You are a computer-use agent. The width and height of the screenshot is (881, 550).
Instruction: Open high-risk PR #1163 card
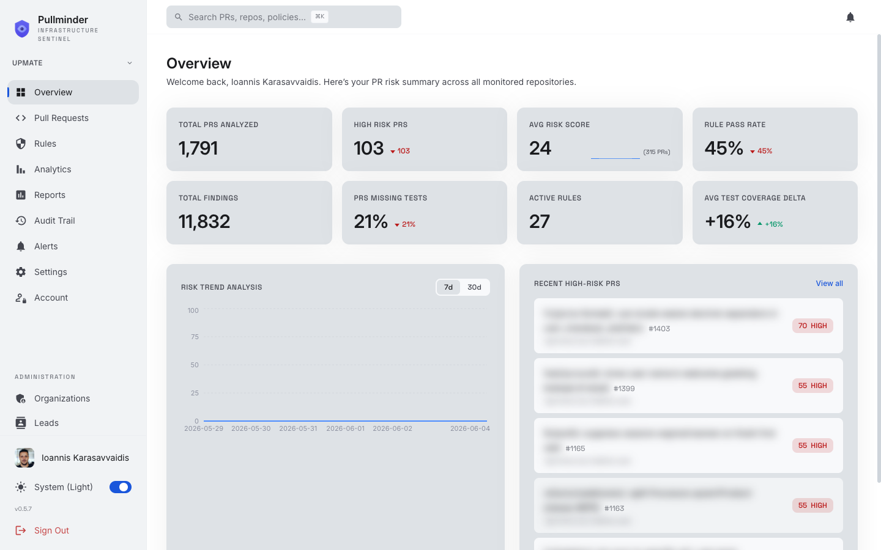tap(688, 505)
